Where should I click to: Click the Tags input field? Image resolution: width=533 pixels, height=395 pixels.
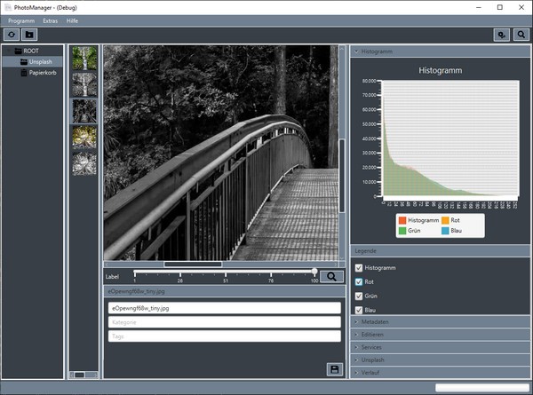point(225,336)
